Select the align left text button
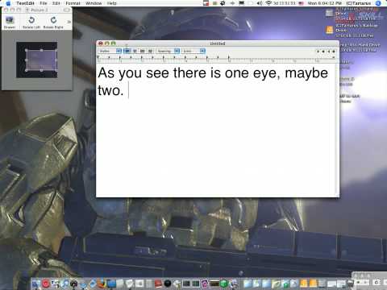 pyautogui.click(x=127, y=51)
